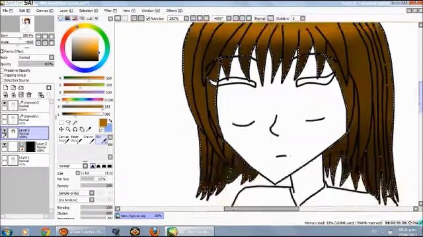Select the Crayon brush tool
Screen dimensions: 423x237
(x=89, y=139)
